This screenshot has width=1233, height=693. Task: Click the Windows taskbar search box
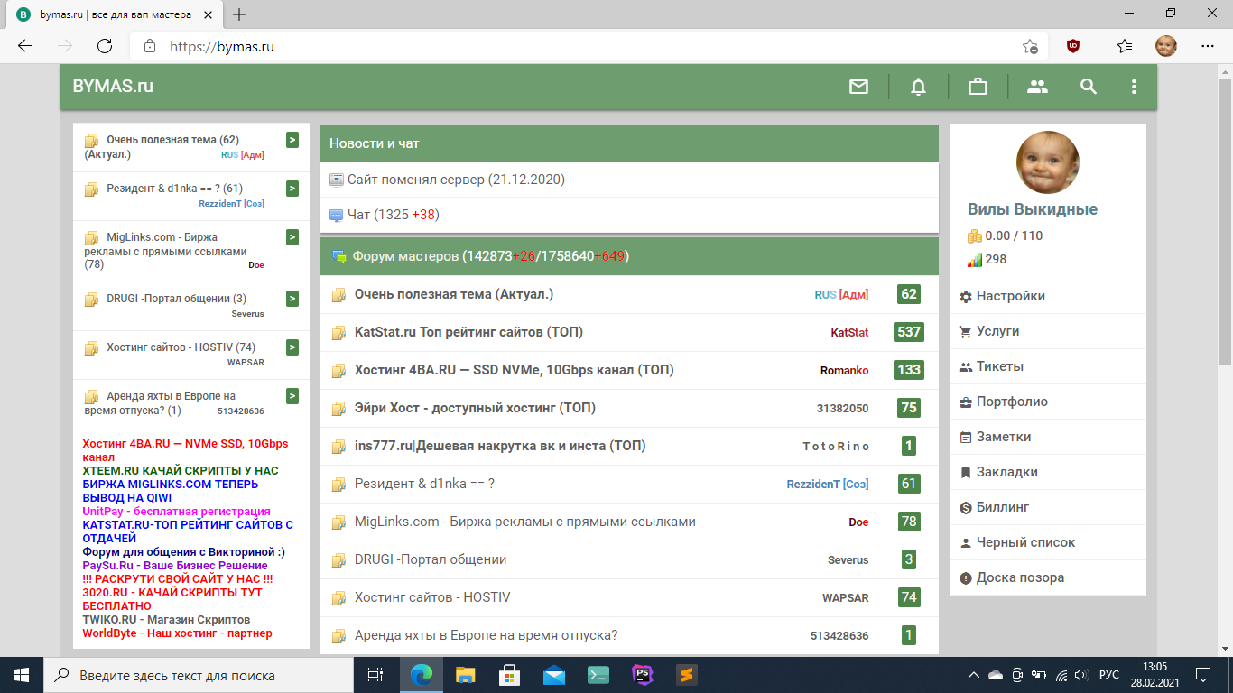pos(199,675)
